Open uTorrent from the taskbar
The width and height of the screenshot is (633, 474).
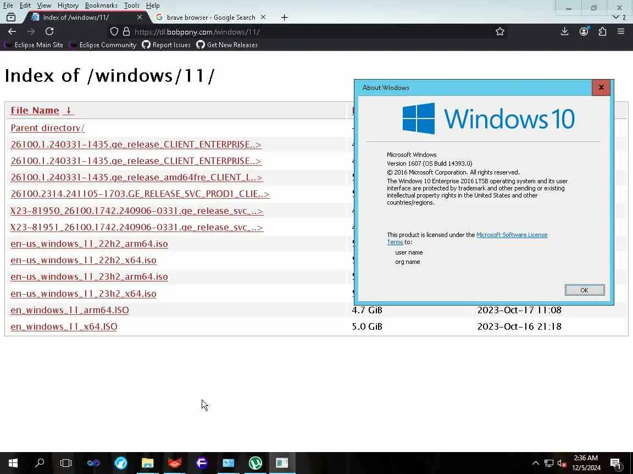pyautogui.click(x=255, y=462)
